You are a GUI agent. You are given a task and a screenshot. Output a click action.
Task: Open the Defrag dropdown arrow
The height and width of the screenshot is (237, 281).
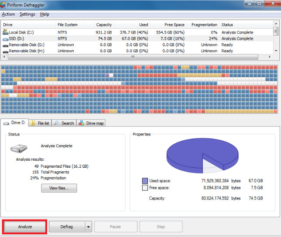click(88, 227)
